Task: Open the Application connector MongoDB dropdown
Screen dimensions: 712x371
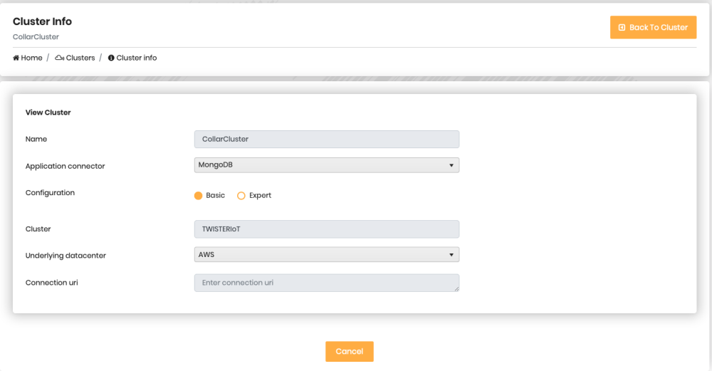Action: 326,165
